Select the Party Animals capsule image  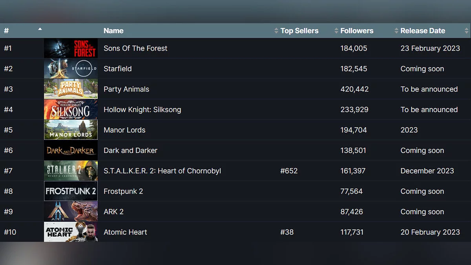pos(71,89)
